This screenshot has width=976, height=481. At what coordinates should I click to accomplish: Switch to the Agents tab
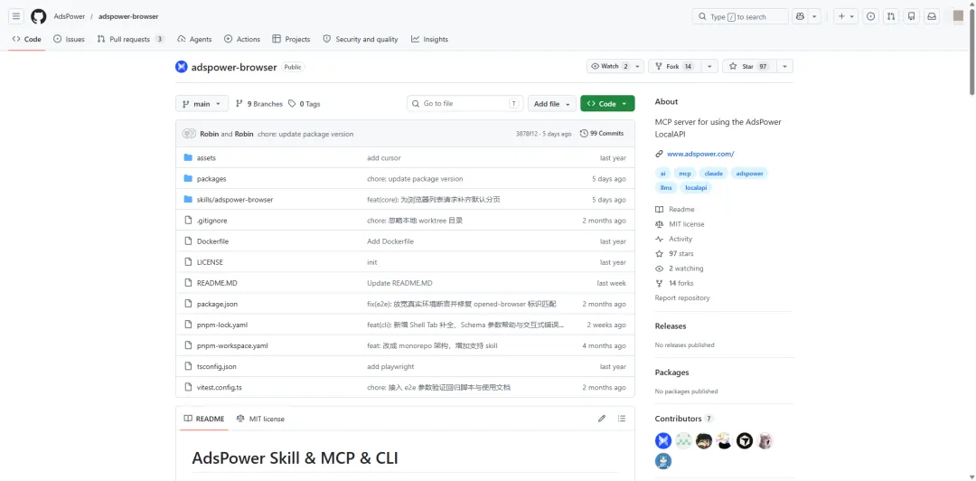pyautogui.click(x=194, y=39)
